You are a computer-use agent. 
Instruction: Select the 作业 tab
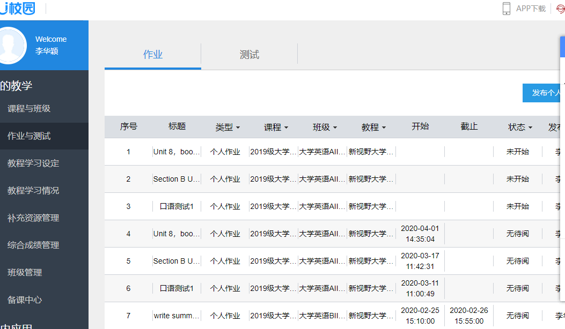[153, 55]
